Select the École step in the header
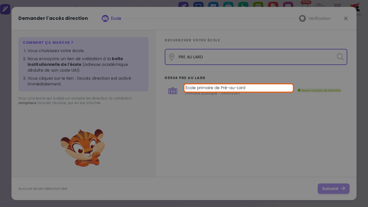The width and height of the screenshot is (368, 207). pos(112,18)
